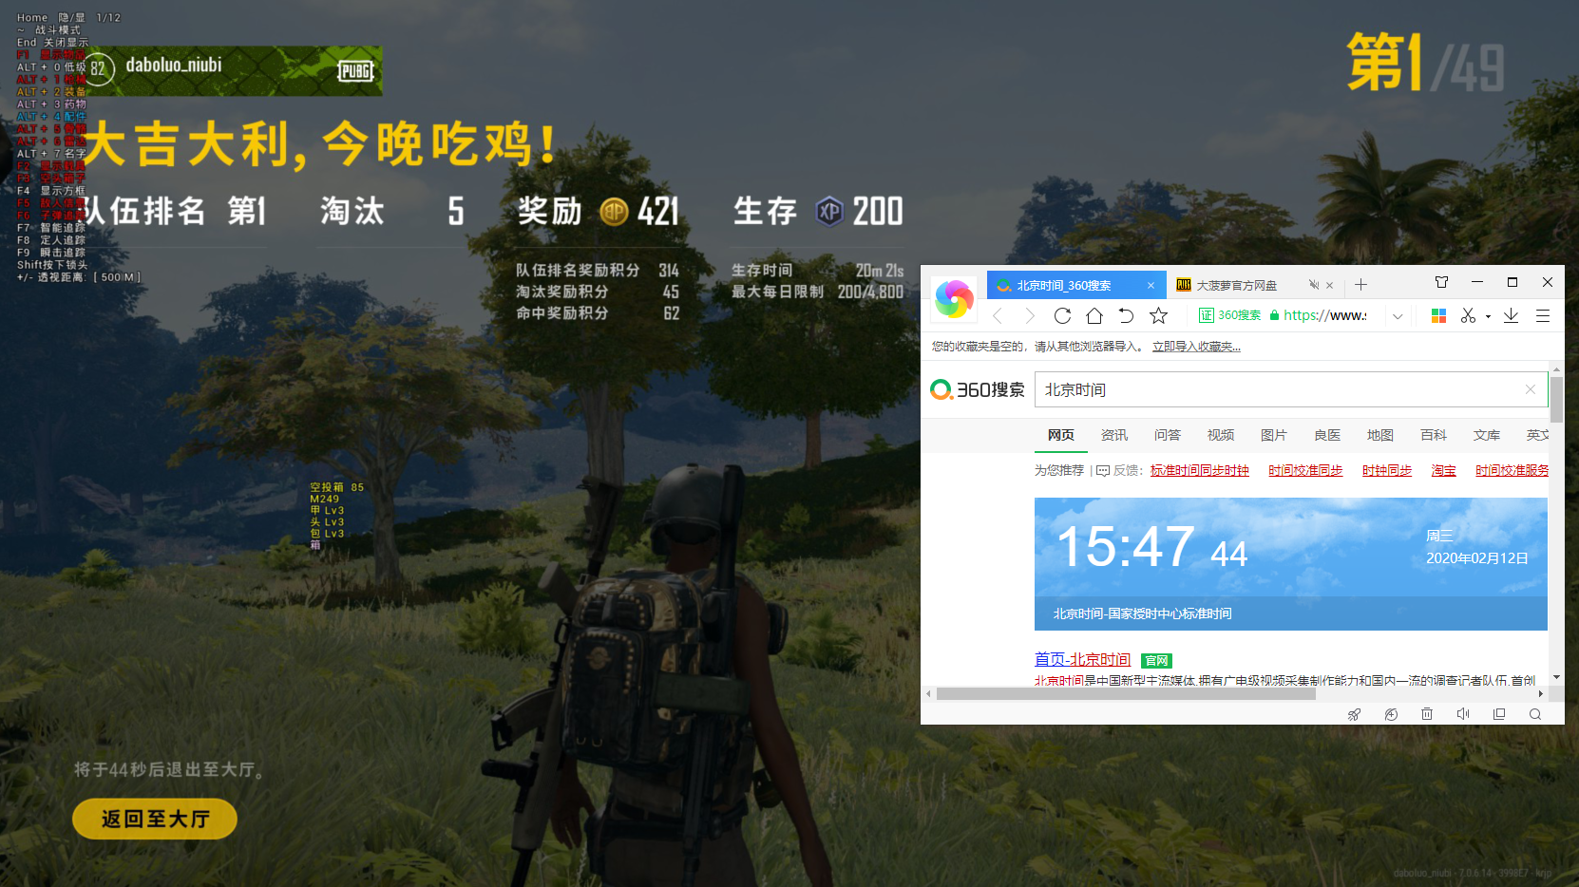Select the 良医 search category
Screen dimensions: 1579x887
1327,435
